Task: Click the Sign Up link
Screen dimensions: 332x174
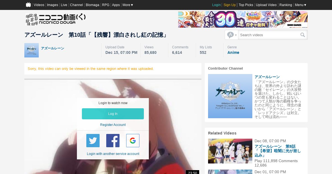Action: tap(230, 5)
